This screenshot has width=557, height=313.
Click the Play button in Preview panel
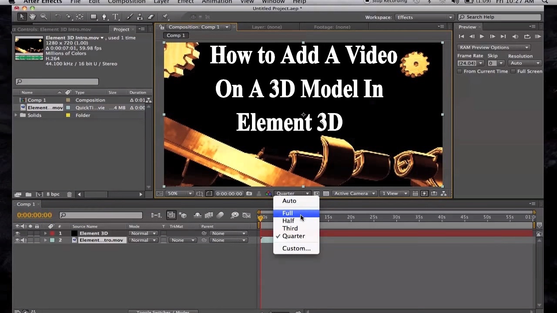482,37
